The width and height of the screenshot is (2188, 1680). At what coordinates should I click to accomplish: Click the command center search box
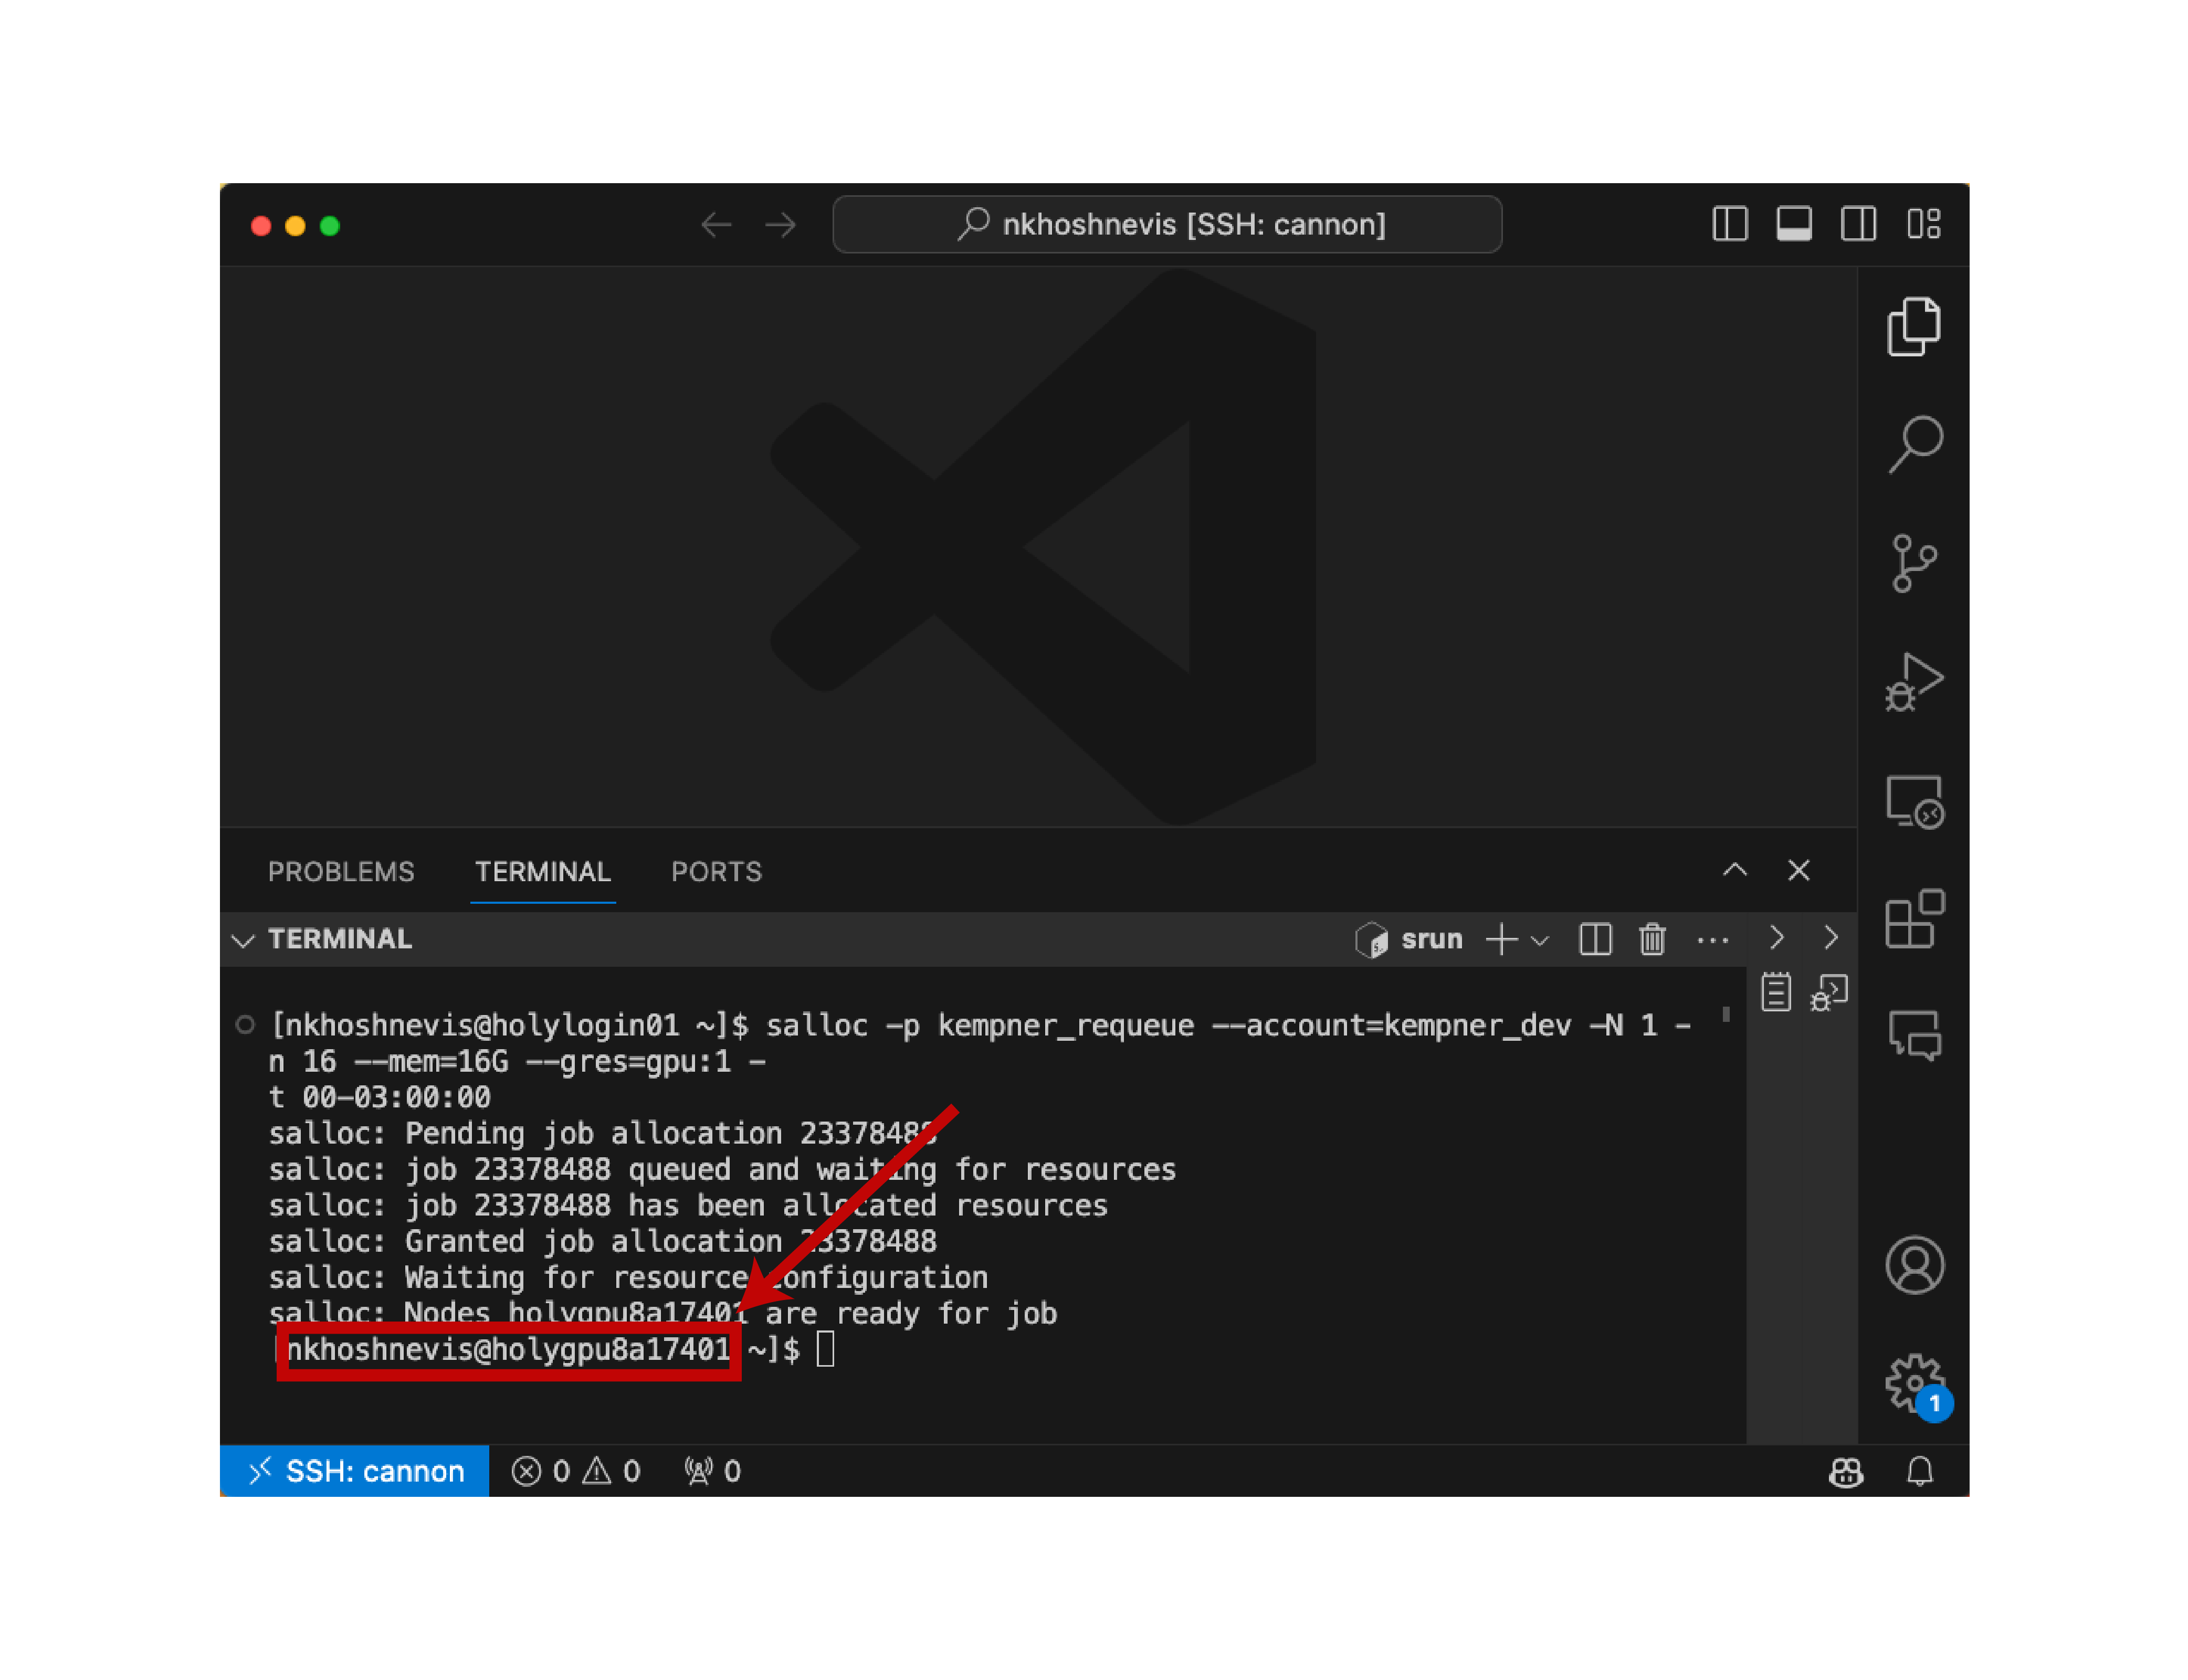(1166, 224)
